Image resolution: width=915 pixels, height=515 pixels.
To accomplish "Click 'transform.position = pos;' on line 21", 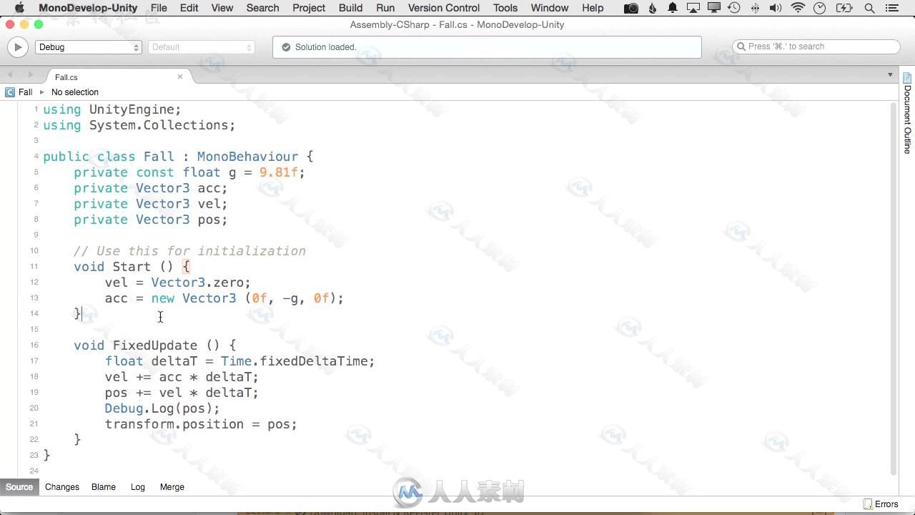I will click(x=201, y=424).
